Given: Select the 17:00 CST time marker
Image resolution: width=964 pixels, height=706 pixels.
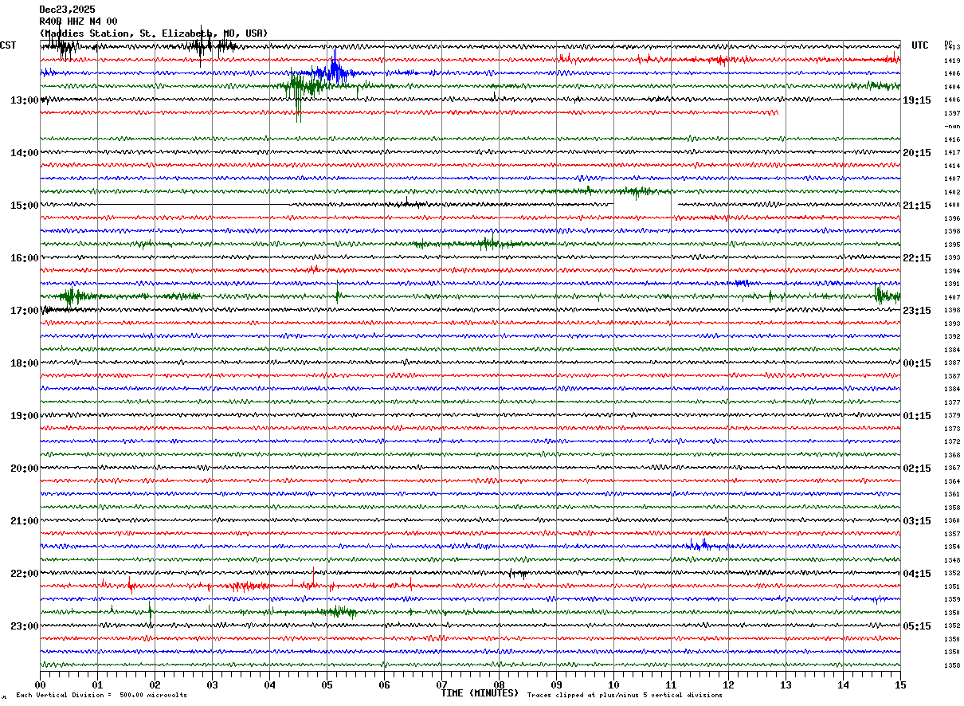Looking at the screenshot, I should click(24, 311).
